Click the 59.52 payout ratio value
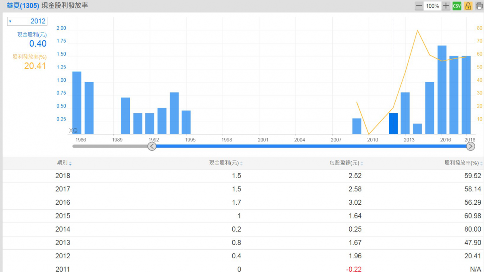The height and width of the screenshot is (272, 484). click(x=473, y=176)
